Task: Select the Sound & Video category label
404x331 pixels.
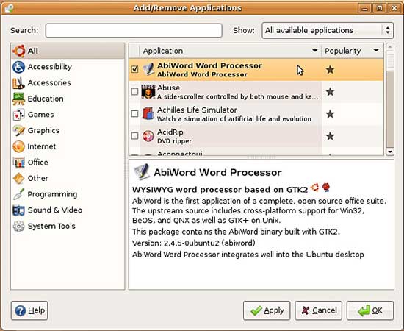Action: tap(55, 210)
